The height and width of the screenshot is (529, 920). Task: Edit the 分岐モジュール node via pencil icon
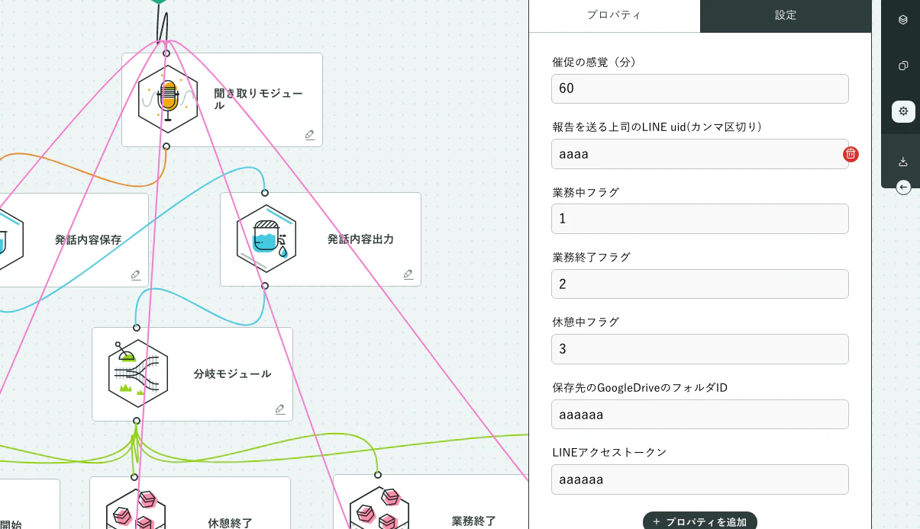[280, 409]
